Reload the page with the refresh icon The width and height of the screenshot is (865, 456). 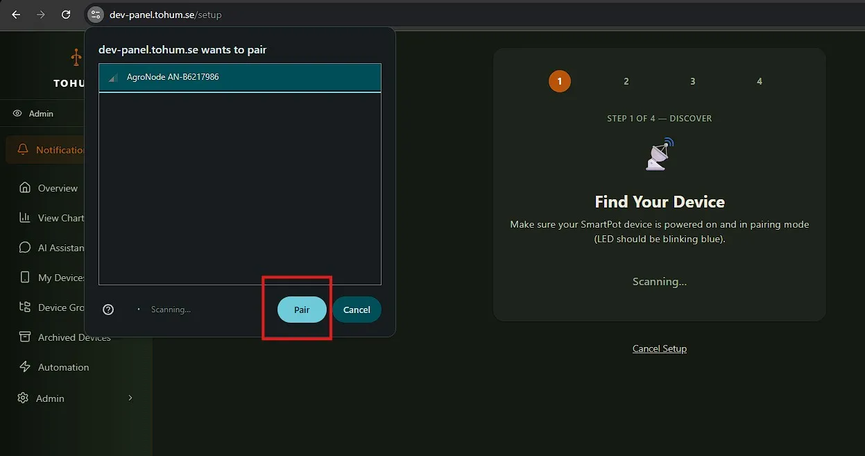click(x=66, y=14)
